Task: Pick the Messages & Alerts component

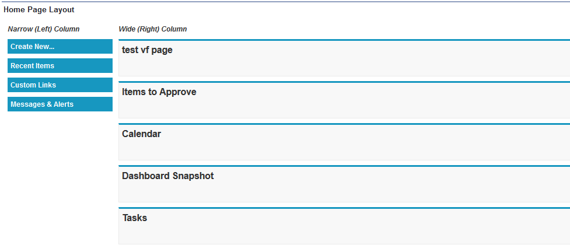Action: point(60,104)
